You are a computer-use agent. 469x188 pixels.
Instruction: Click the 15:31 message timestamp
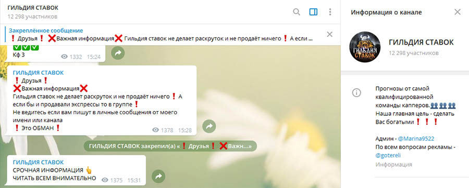pyautogui.click(x=134, y=180)
